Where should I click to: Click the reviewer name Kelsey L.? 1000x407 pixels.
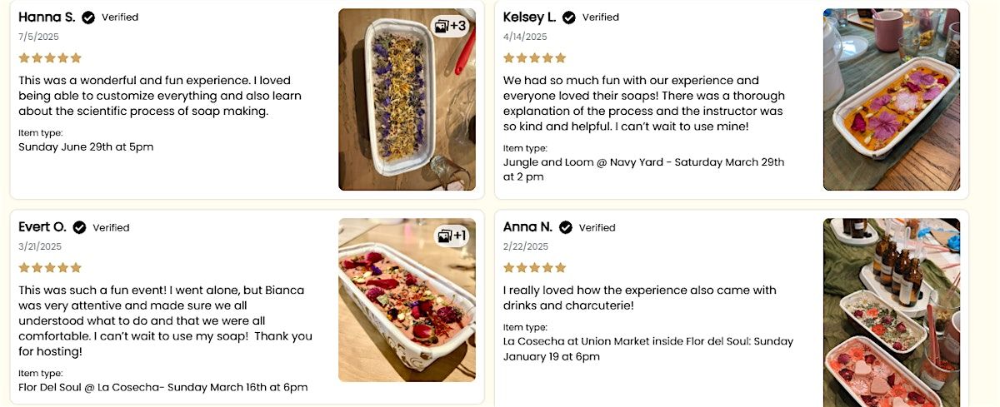[529, 17]
